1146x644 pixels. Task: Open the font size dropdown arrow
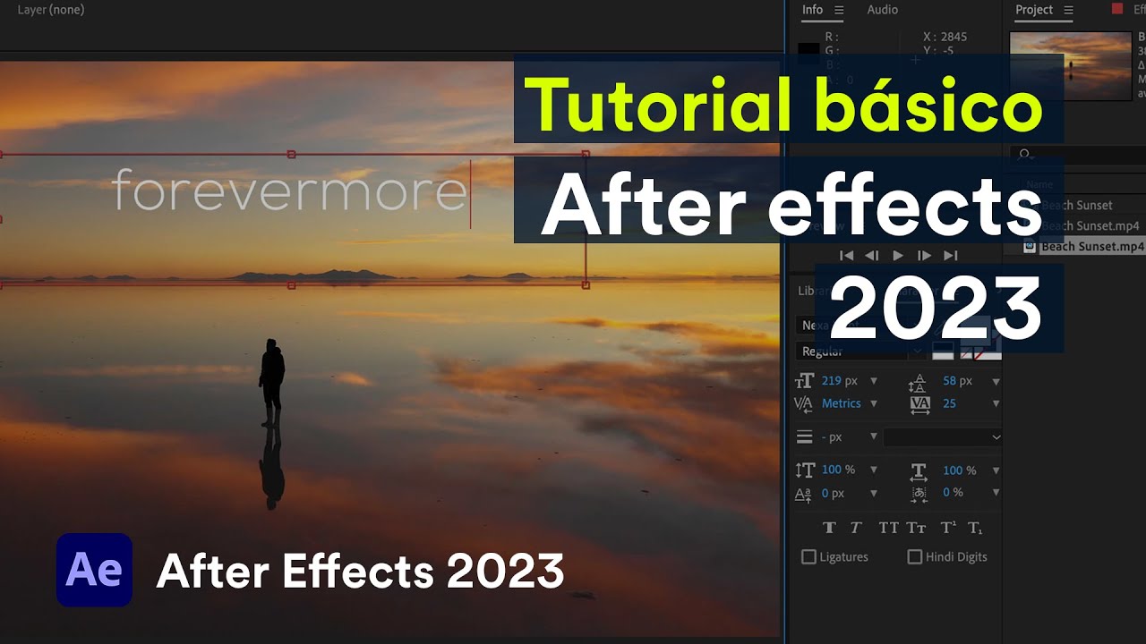click(x=874, y=381)
